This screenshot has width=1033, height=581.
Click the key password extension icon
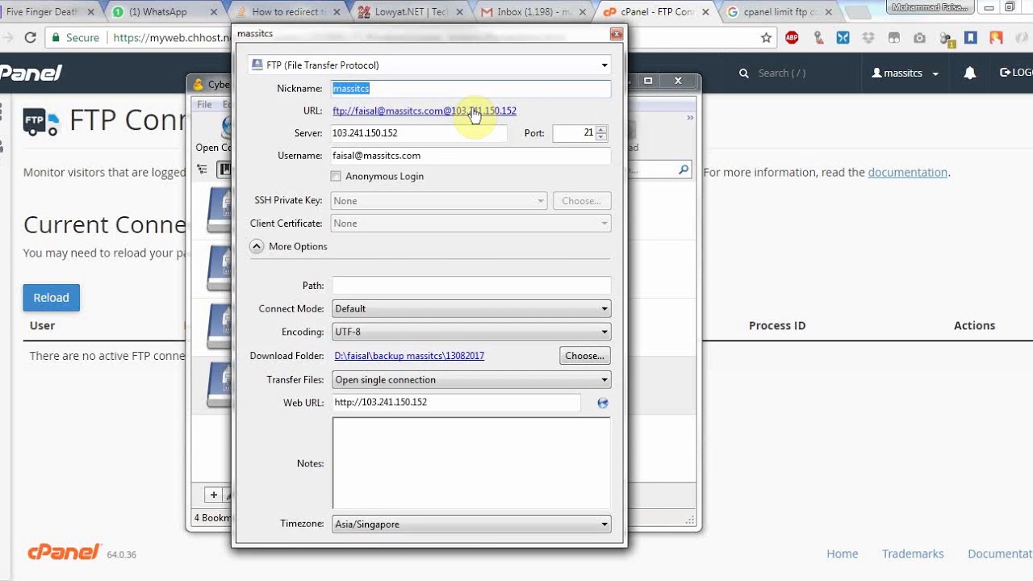[818, 37]
